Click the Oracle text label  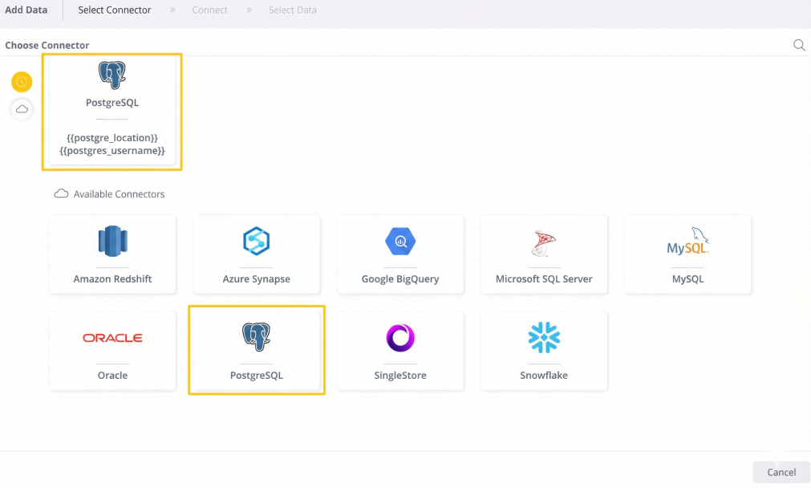pyautogui.click(x=112, y=375)
